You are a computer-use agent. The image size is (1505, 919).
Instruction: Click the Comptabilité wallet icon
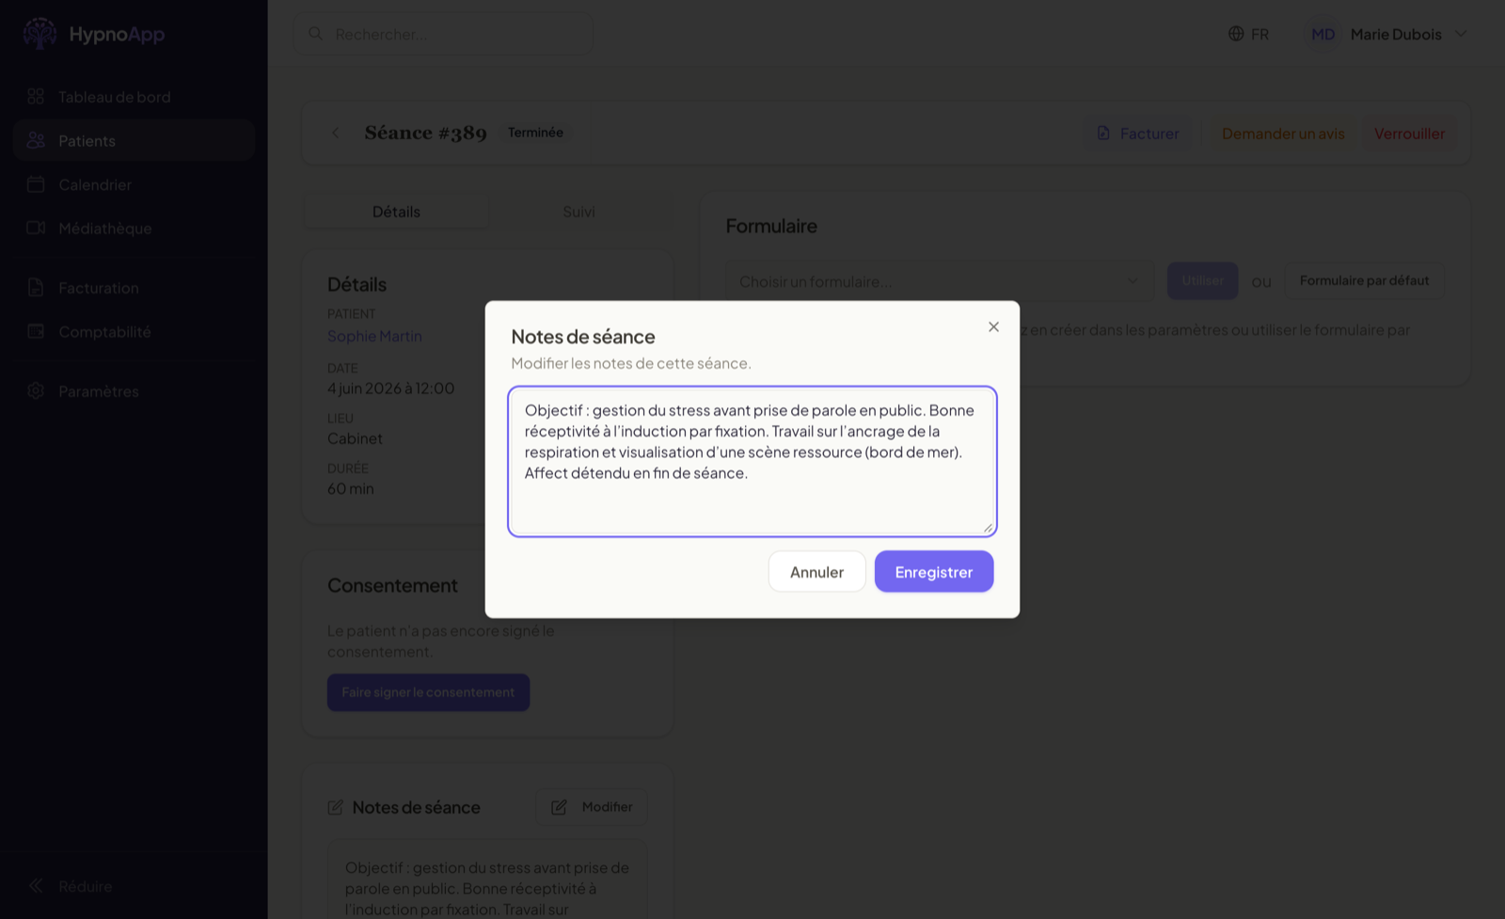(x=36, y=331)
